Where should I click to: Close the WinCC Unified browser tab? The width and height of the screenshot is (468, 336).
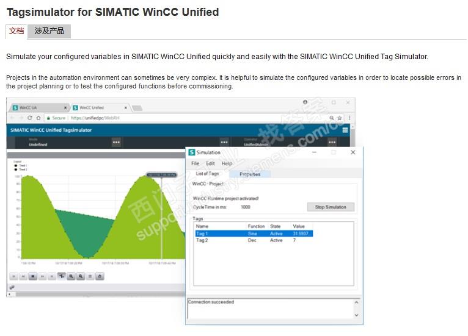[x=126, y=107]
